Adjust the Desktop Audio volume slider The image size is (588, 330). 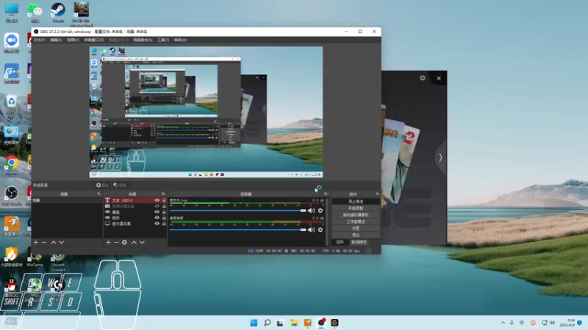[238, 230]
